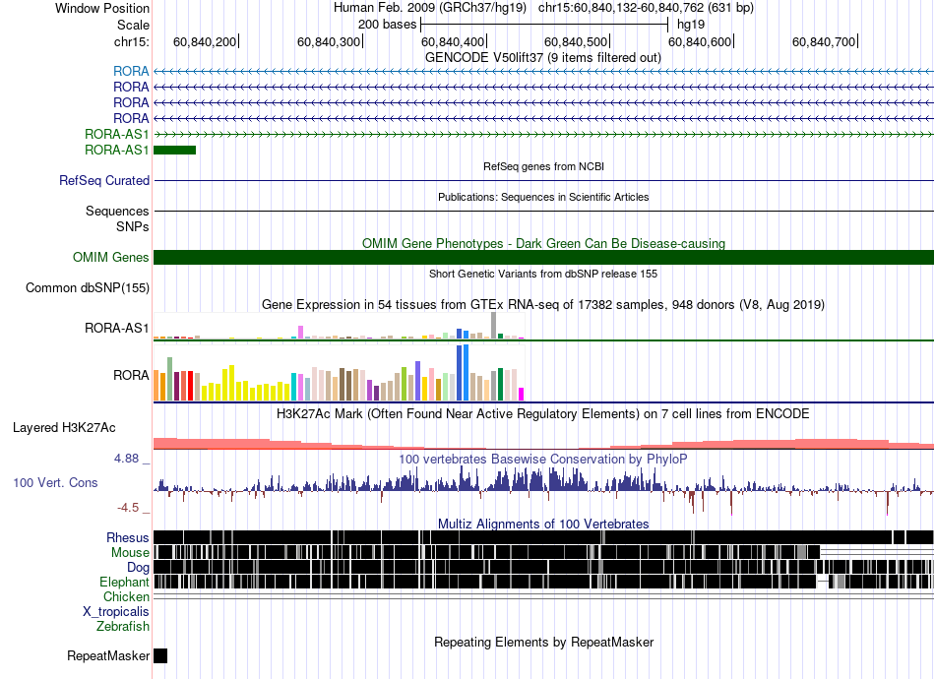This screenshot has width=935, height=679.
Task: Open the OMIM Gene Phenotypes track title
Action: tap(543, 243)
